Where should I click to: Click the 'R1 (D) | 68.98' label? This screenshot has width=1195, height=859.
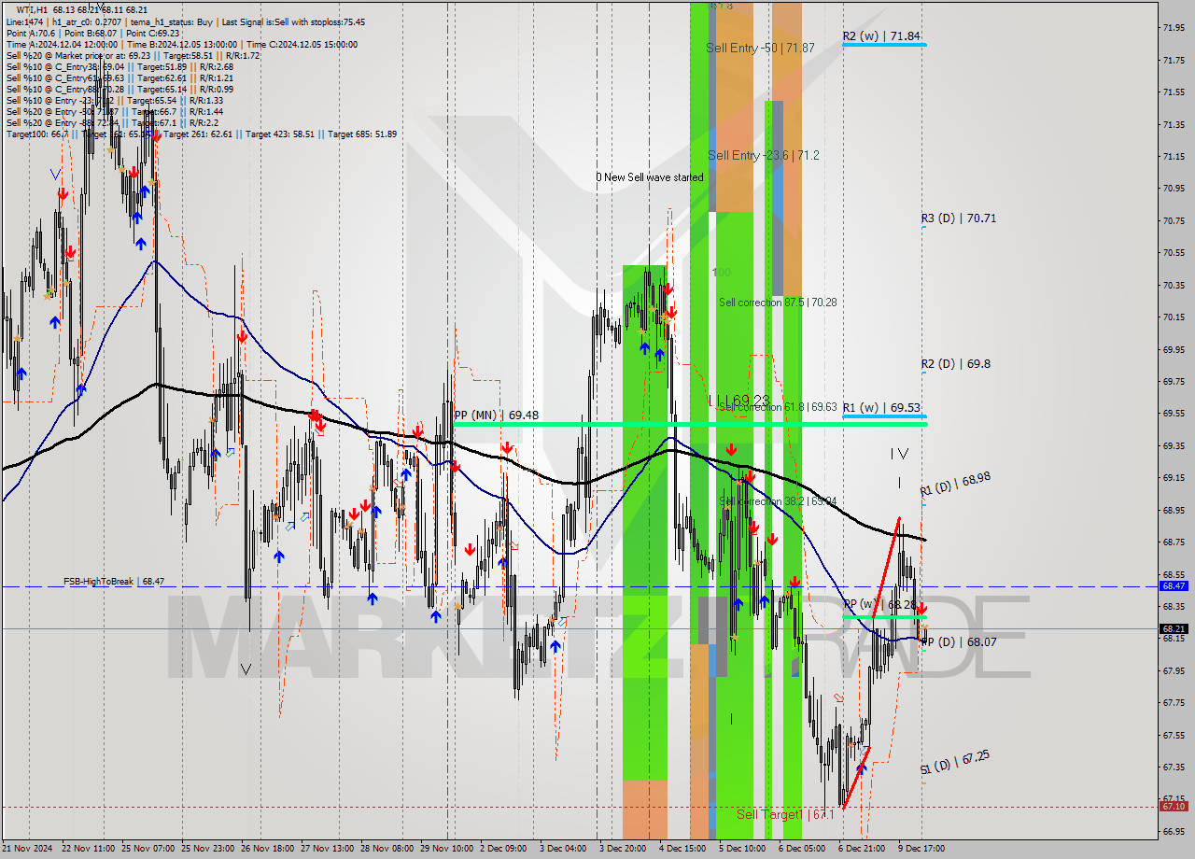(x=955, y=484)
